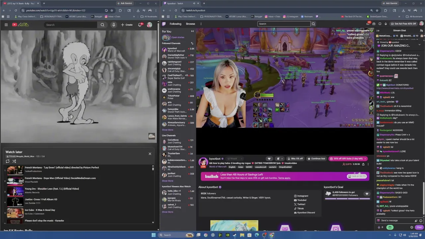
Task: Click Bits: 5% off button
Action: (295, 159)
